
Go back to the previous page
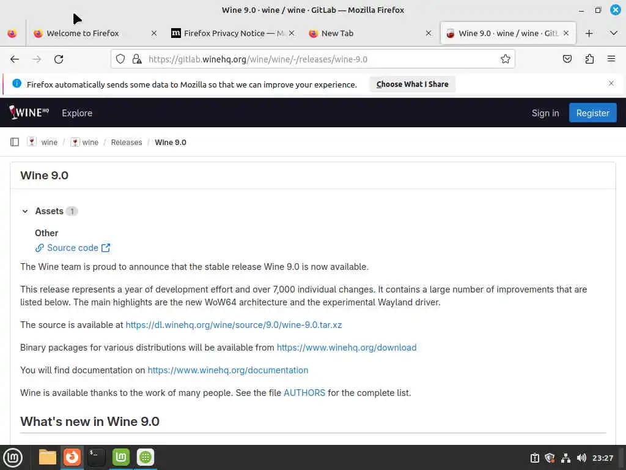pos(15,59)
